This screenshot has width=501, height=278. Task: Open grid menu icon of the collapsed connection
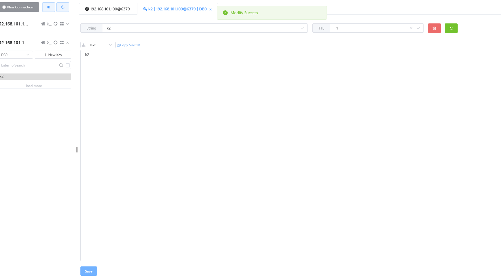click(62, 24)
